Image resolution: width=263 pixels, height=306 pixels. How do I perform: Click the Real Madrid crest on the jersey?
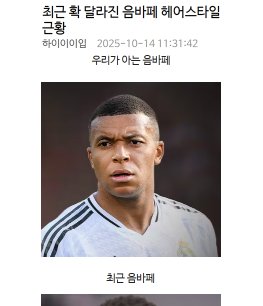pyautogui.click(x=186, y=248)
